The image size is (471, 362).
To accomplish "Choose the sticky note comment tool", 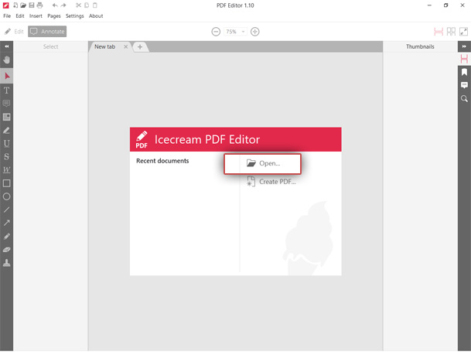I will tap(7, 104).
